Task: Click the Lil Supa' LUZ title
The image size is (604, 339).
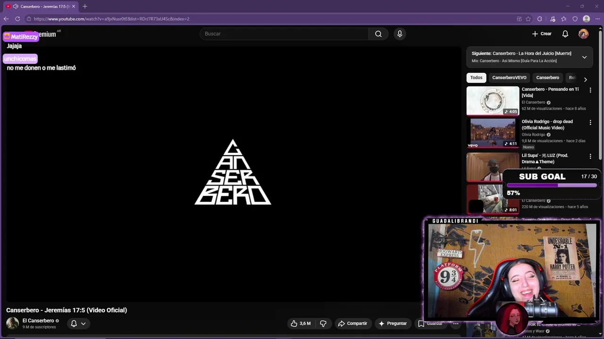Action: coord(545,159)
